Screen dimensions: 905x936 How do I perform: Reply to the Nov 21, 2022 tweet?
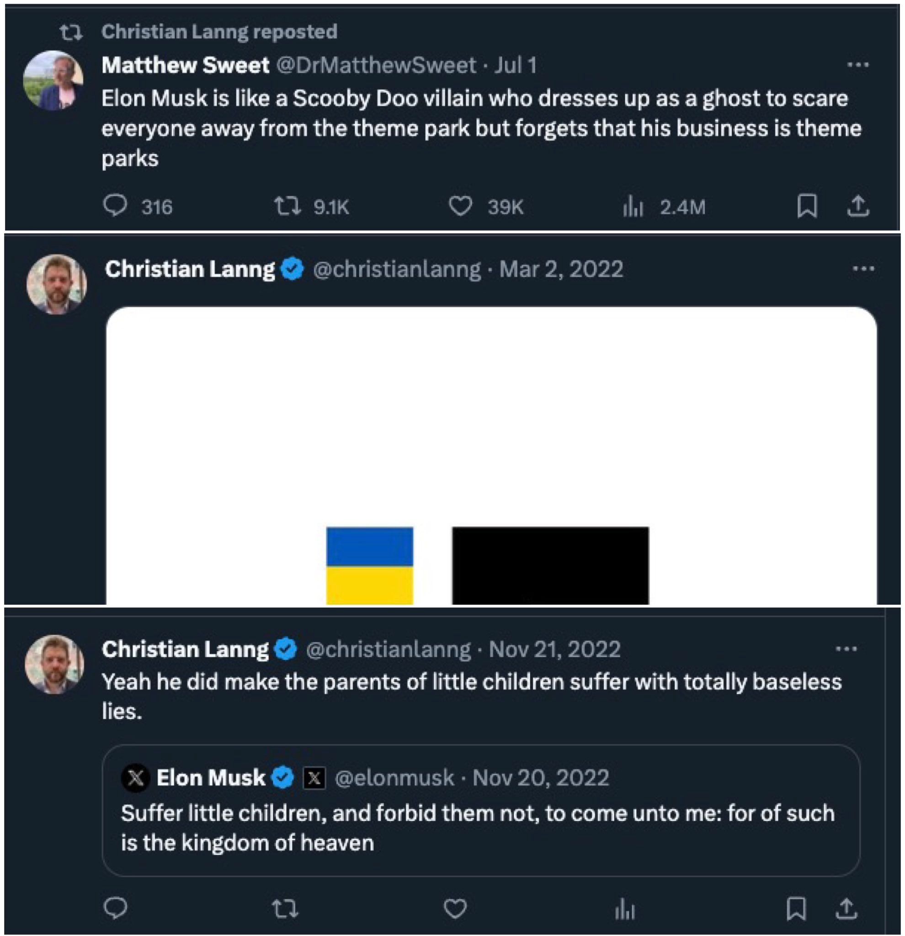115,908
